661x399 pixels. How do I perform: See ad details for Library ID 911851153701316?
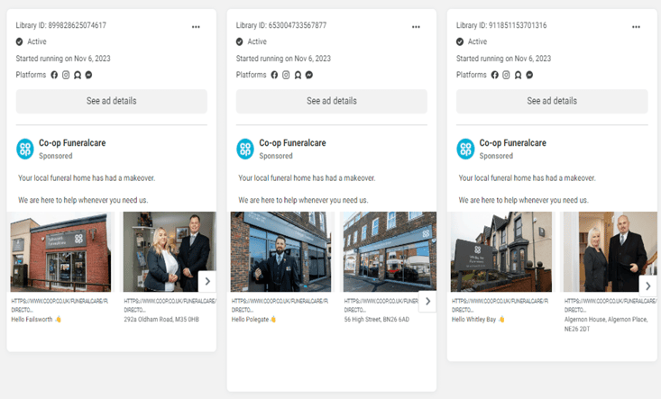(x=552, y=101)
